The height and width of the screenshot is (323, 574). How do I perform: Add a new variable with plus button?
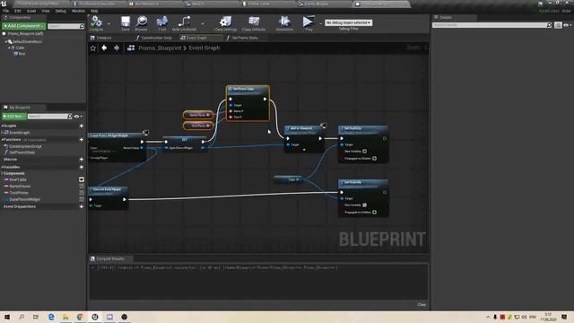82,167
